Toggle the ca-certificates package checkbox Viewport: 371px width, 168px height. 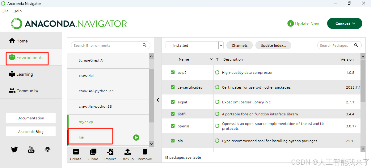(173, 87)
